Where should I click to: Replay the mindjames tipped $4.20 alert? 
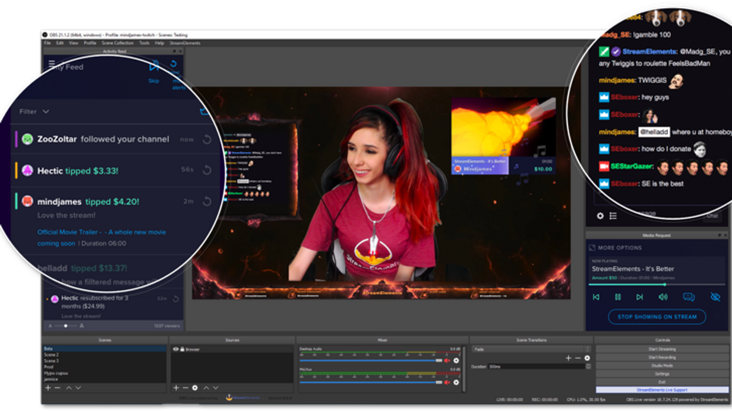[x=207, y=201]
